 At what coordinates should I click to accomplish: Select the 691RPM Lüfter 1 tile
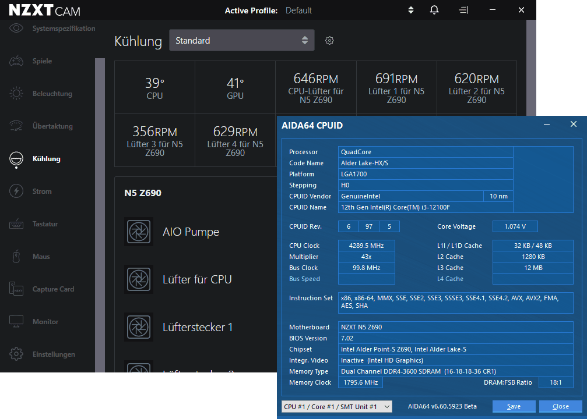point(396,87)
